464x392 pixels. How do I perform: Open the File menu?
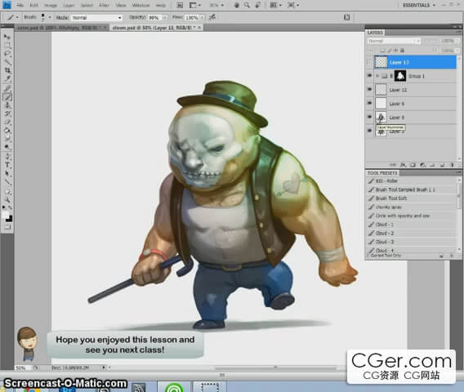point(20,5)
